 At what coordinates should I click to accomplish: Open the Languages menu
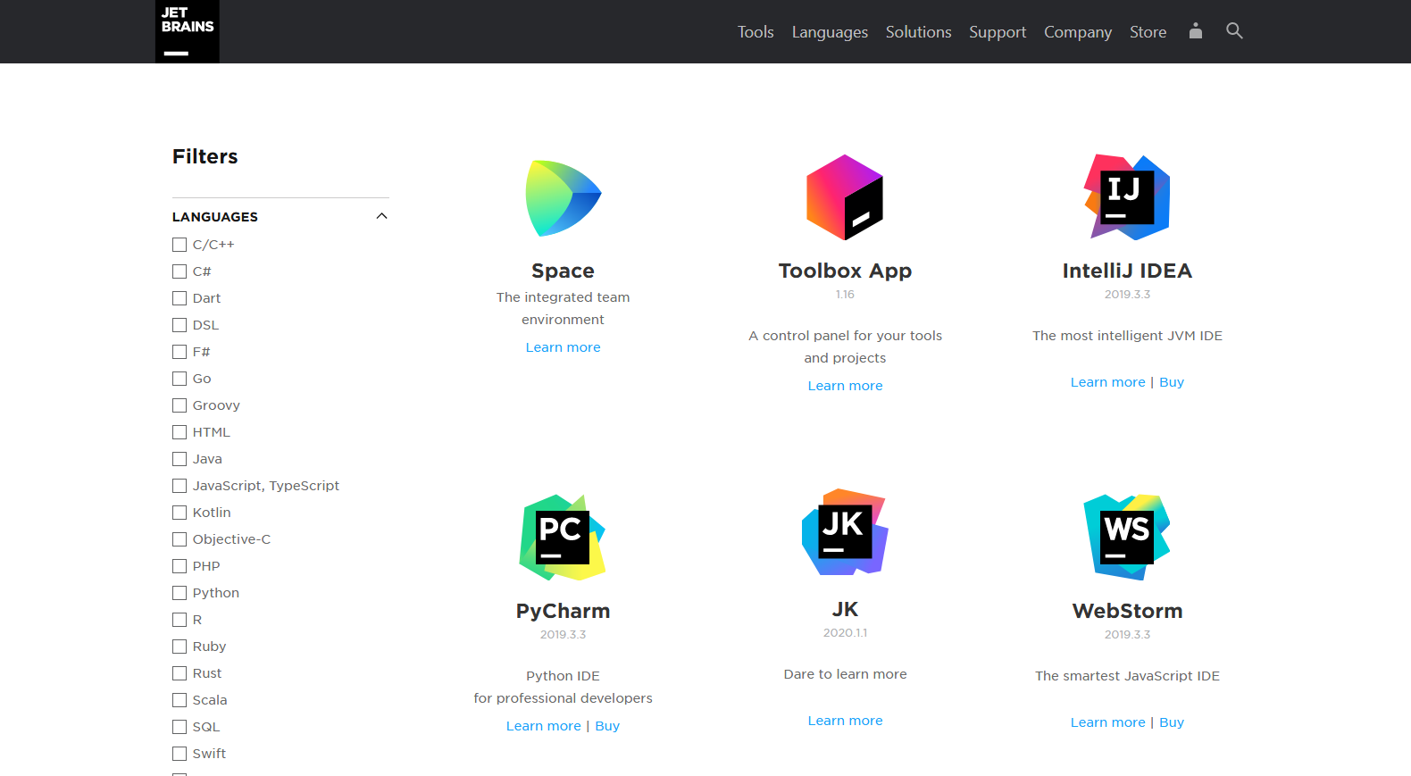[x=830, y=32]
